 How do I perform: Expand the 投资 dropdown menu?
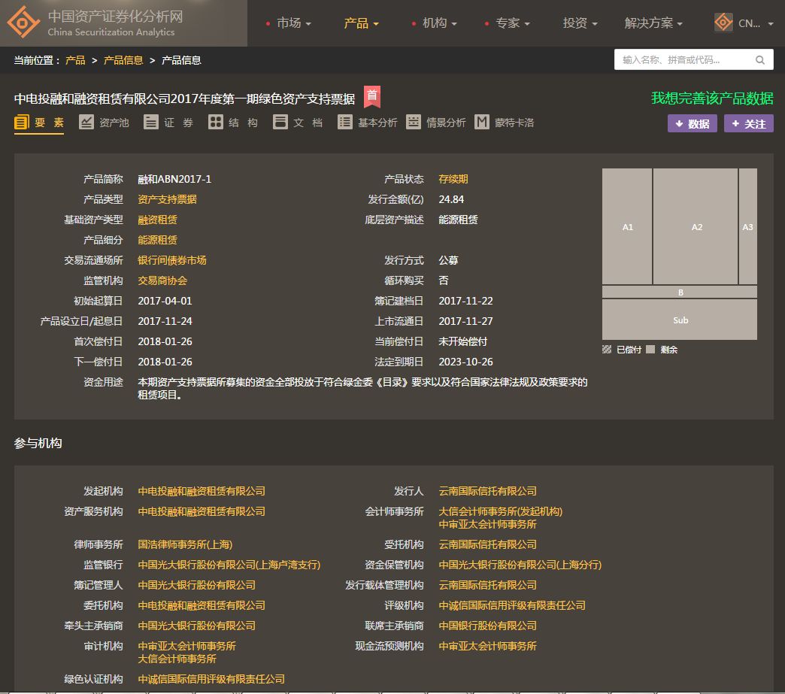pyautogui.click(x=580, y=23)
